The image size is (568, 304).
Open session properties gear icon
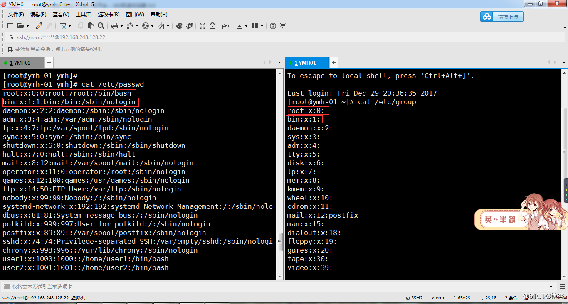click(x=62, y=26)
